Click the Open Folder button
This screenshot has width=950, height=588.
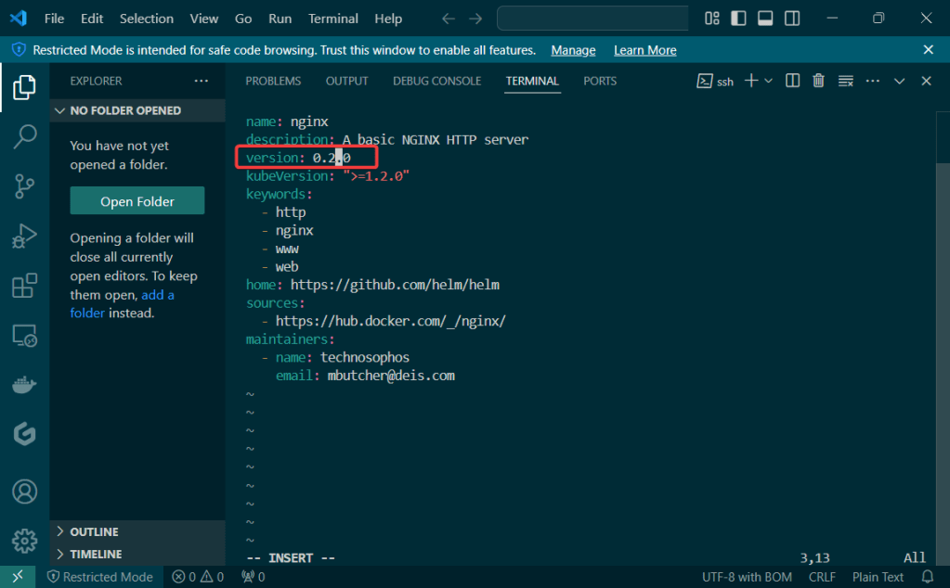137,201
